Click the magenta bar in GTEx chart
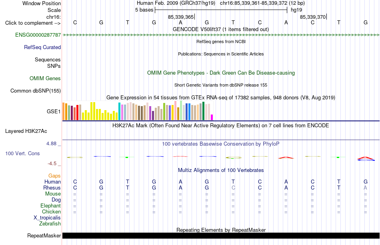 [212, 117]
